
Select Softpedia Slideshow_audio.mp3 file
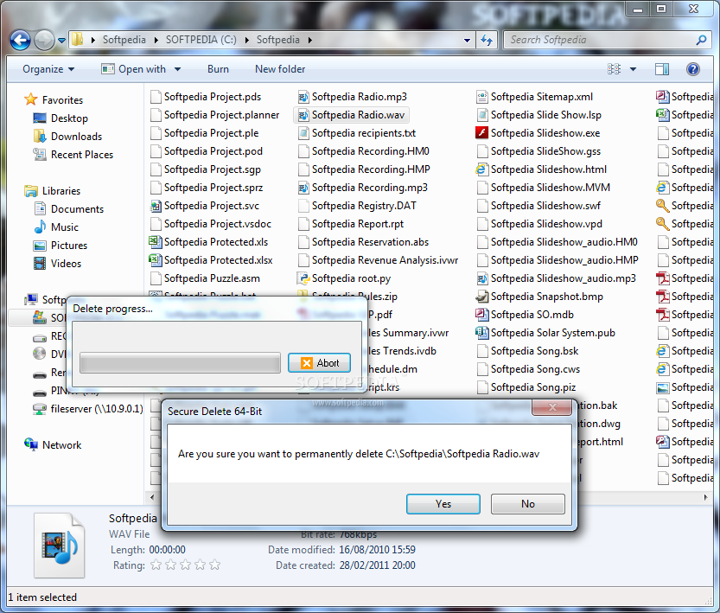point(556,278)
